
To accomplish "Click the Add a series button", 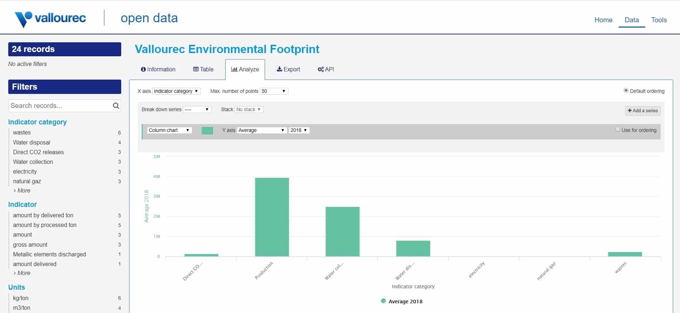I will (x=643, y=111).
